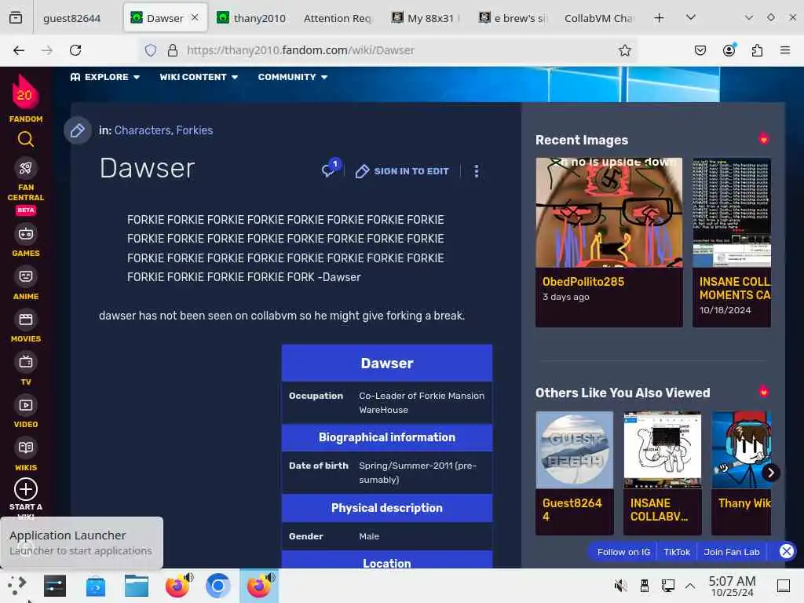This screenshot has height=603, width=804.
Task: Open the TV sidebar icon
Action: tap(26, 363)
